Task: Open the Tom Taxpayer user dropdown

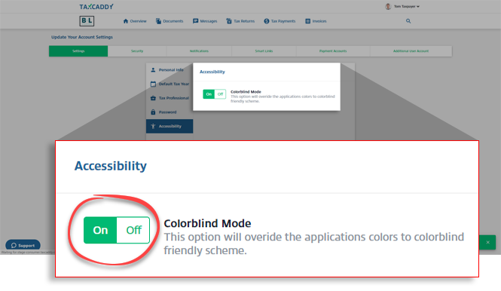Action: pos(406,6)
